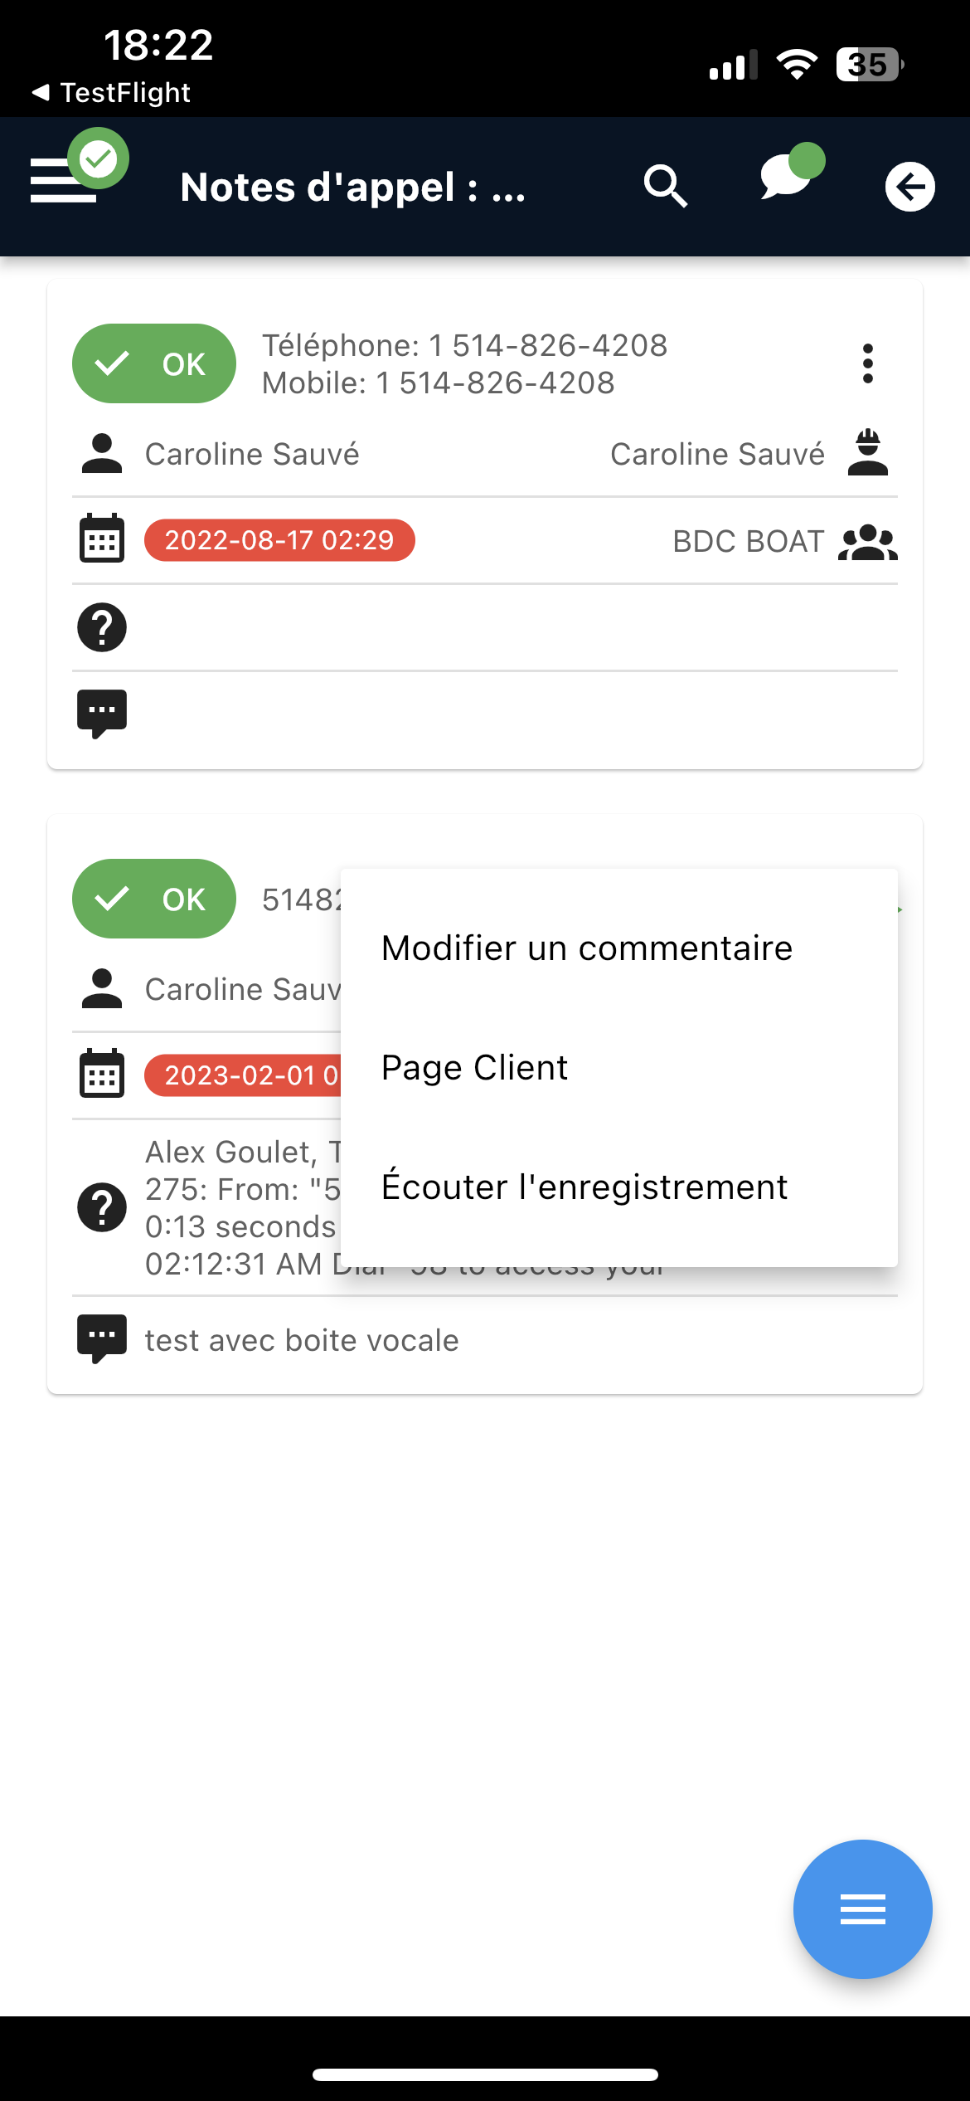Viewport: 970px width, 2101px height.
Task: Tap the question mark icon in first card
Action: pos(102,627)
